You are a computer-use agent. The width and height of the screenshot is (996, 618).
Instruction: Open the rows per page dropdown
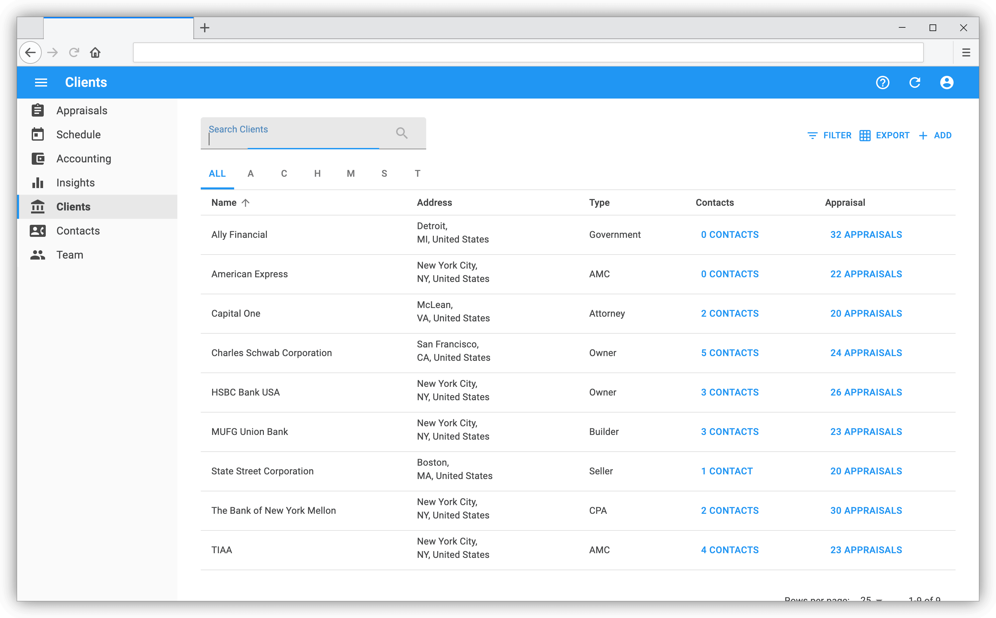870,599
